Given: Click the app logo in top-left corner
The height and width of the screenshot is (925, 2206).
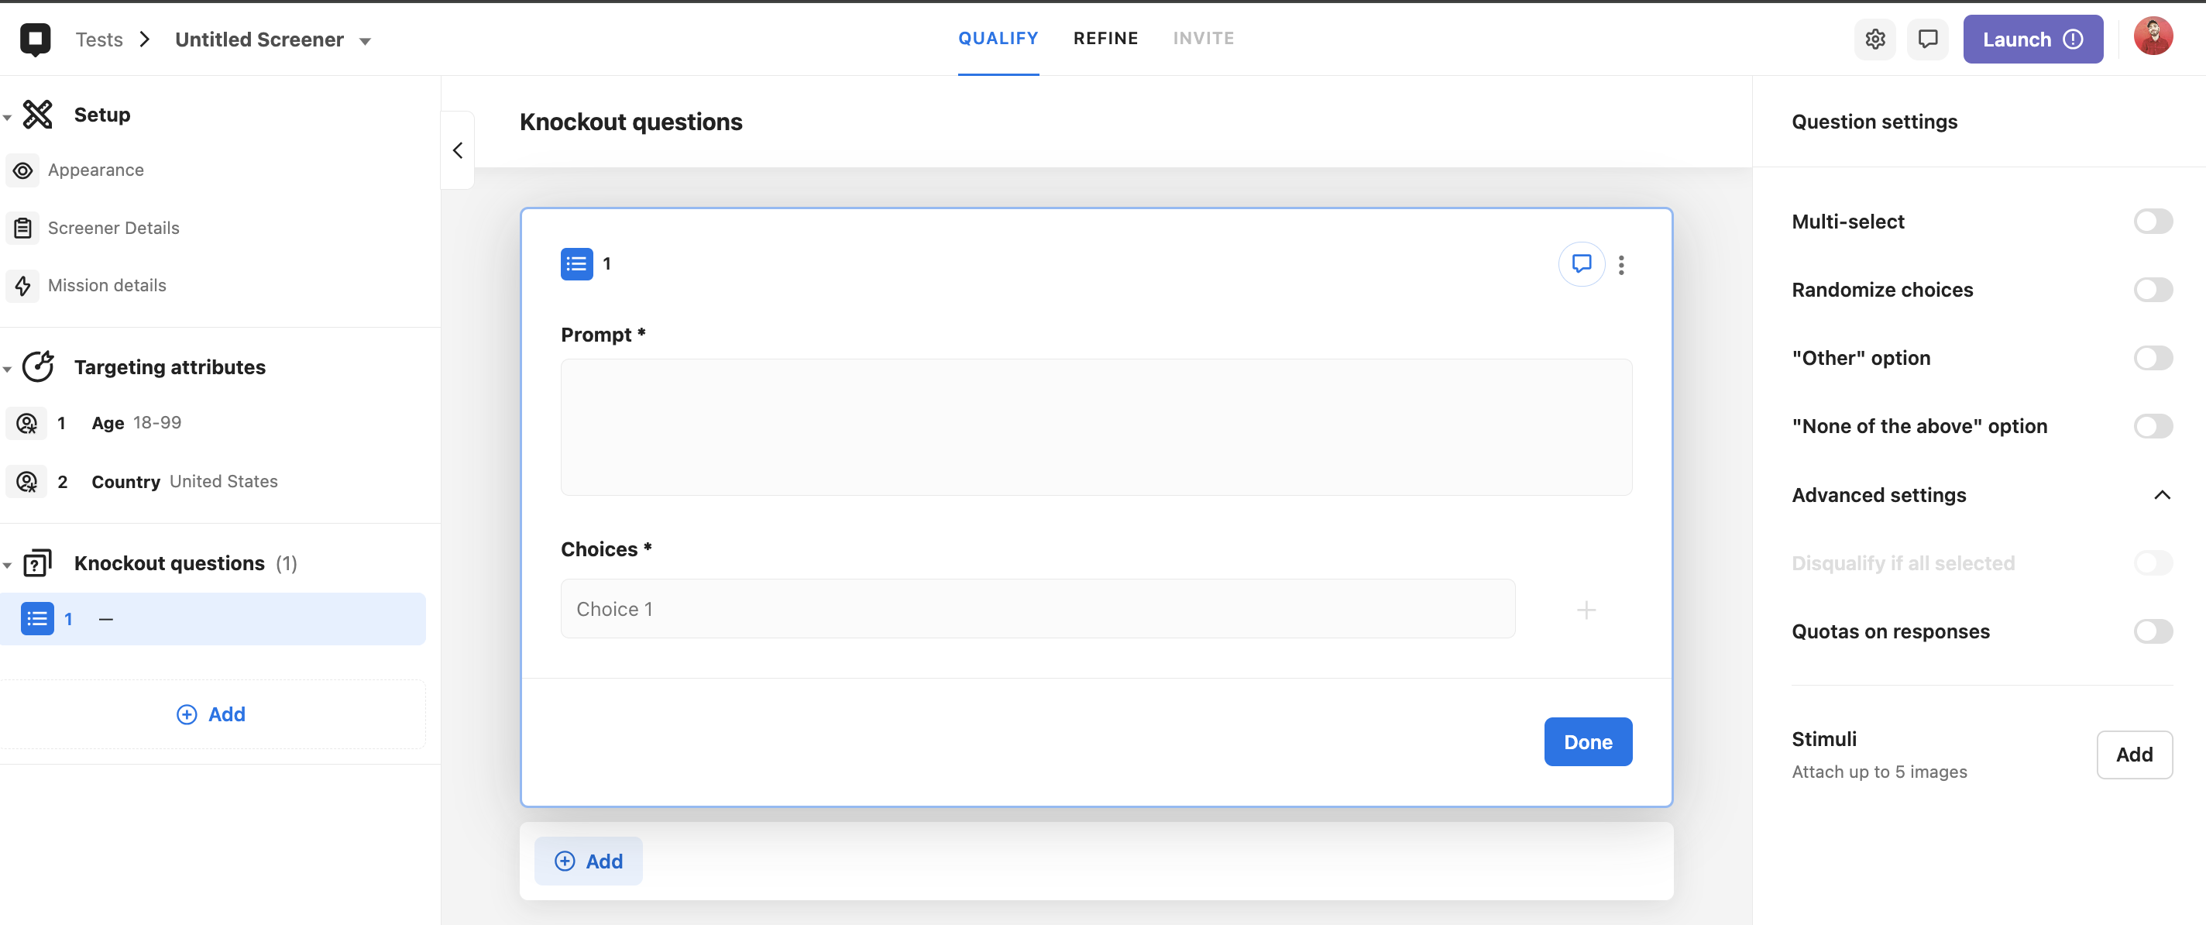Looking at the screenshot, I should (x=35, y=38).
